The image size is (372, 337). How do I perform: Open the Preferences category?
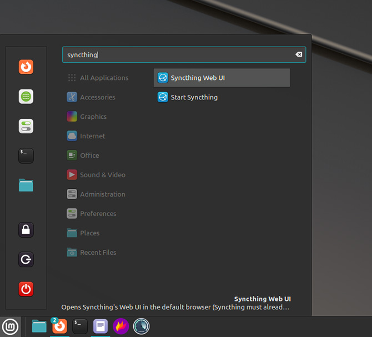(x=92, y=214)
